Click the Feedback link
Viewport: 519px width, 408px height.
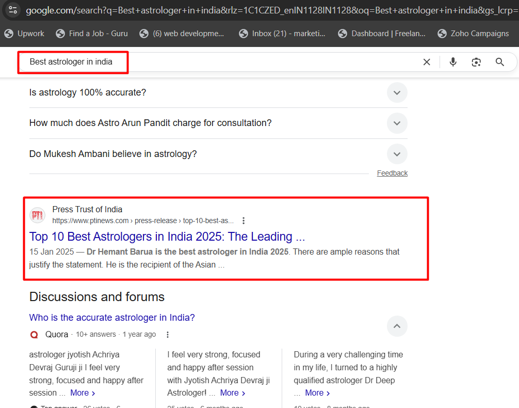[x=392, y=173]
